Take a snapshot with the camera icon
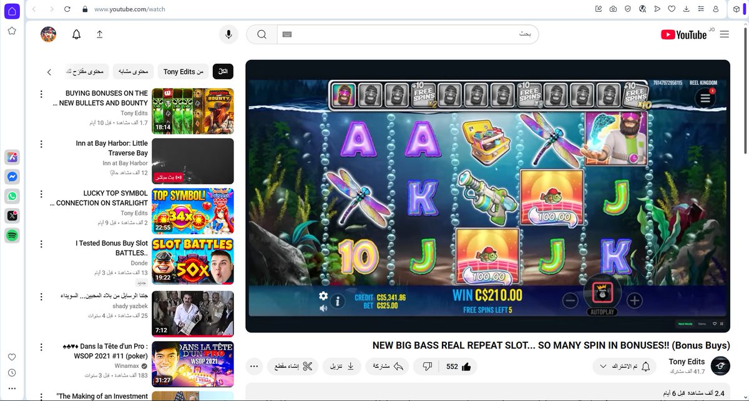Viewport: 749px width, 401px height. pos(614,9)
